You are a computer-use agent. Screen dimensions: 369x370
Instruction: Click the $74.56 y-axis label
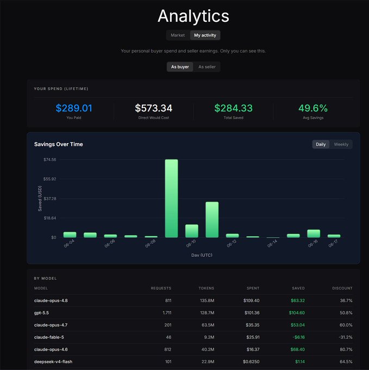[x=49, y=159]
